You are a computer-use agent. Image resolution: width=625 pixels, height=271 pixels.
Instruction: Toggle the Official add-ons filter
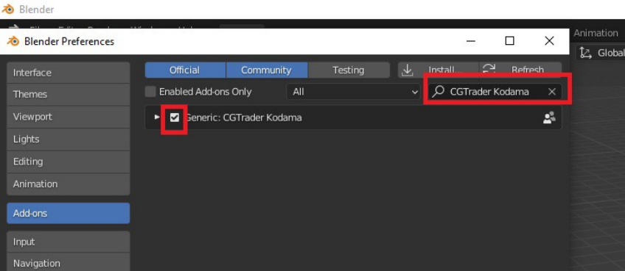tap(185, 71)
